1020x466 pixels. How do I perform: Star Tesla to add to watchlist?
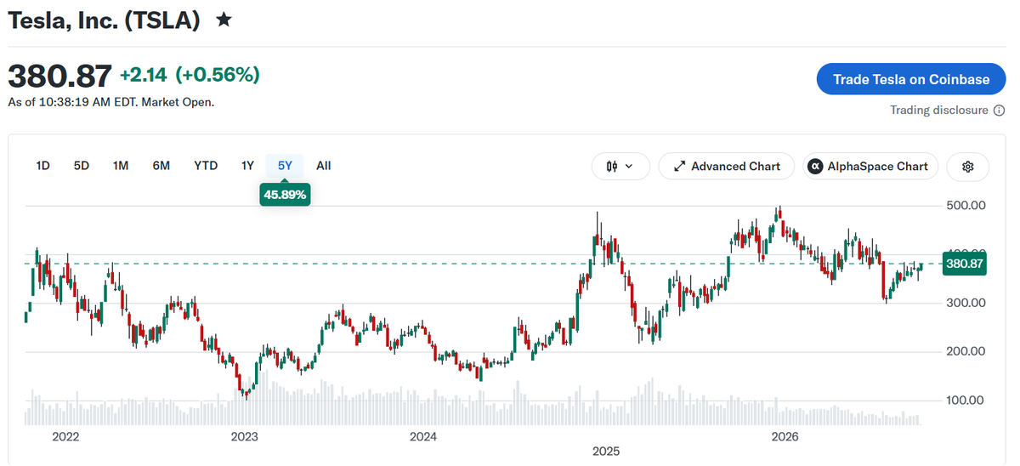[224, 20]
